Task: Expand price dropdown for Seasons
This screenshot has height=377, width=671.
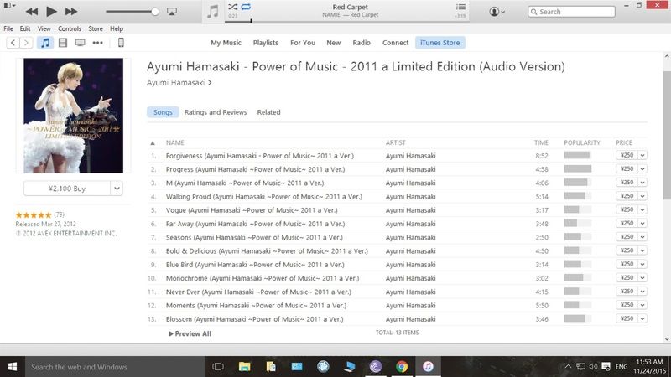Action: 642,237
